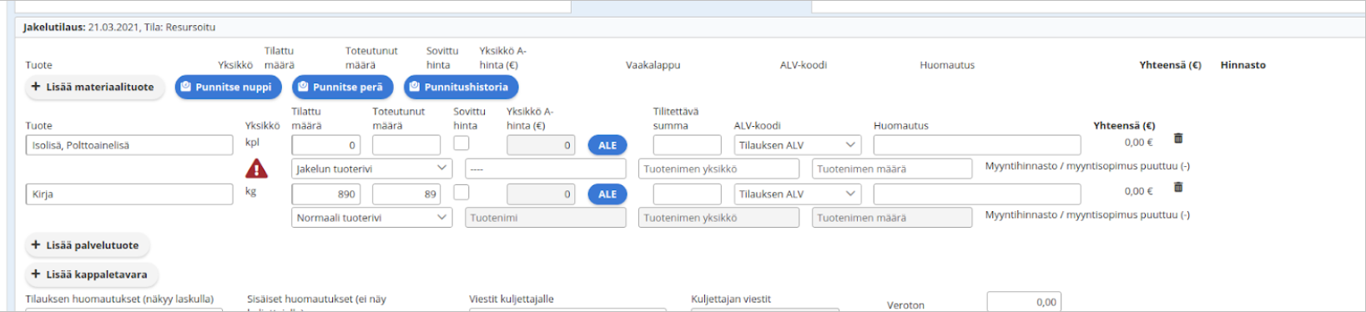Click Tilauksen huomautukset (näkyy laskulla) label
Viewport: 1366px width, 312px height.
[119, 299]
